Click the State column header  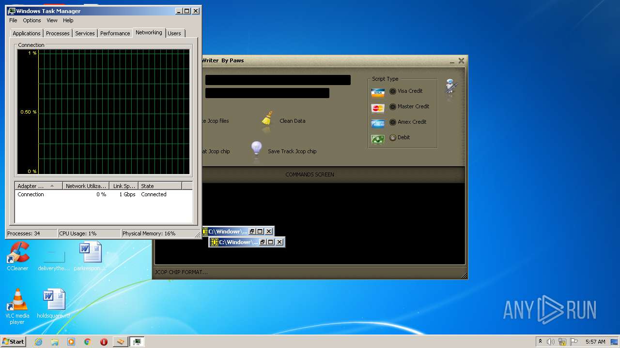[160, 186]
